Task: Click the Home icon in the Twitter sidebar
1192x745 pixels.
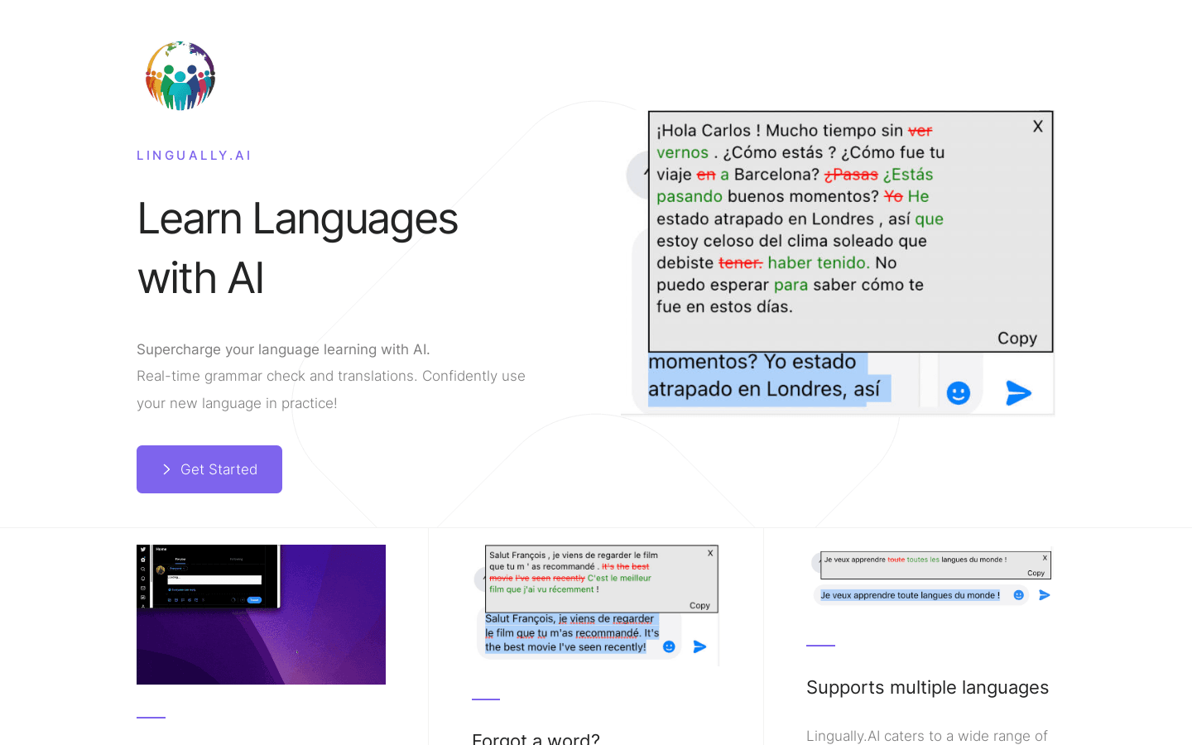Action: (x=143, y=560)
